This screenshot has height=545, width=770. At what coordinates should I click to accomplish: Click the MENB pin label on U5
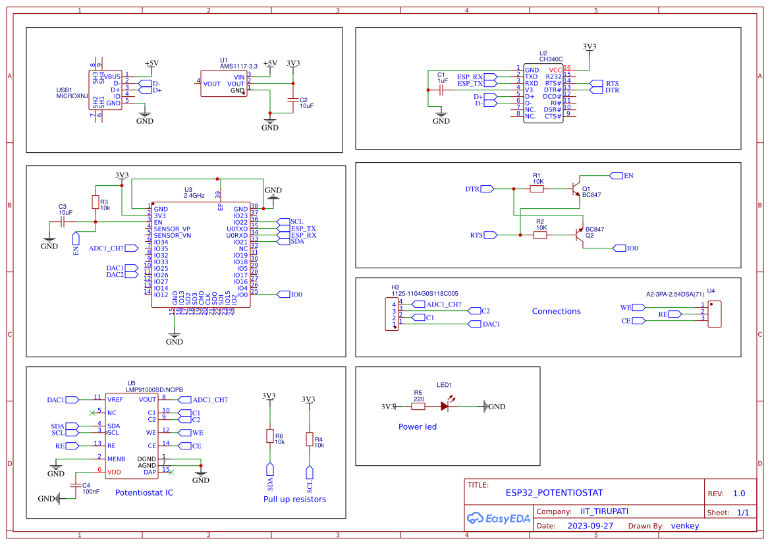pos(117,459)
